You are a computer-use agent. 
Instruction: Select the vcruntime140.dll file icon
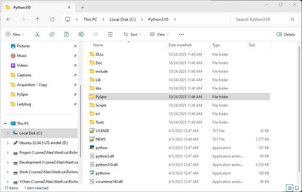(92, 182)
